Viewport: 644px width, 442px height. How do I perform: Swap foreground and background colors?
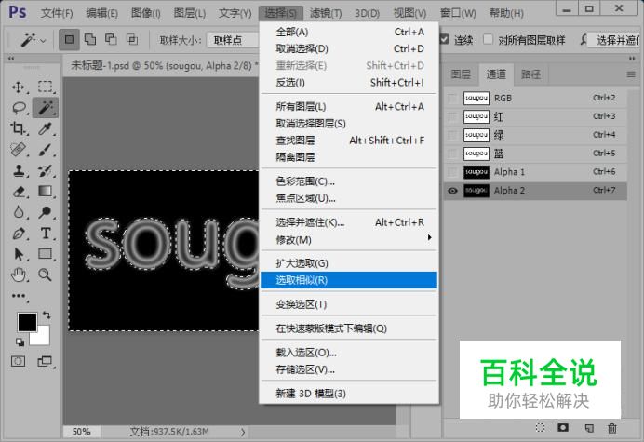[47, 315]
